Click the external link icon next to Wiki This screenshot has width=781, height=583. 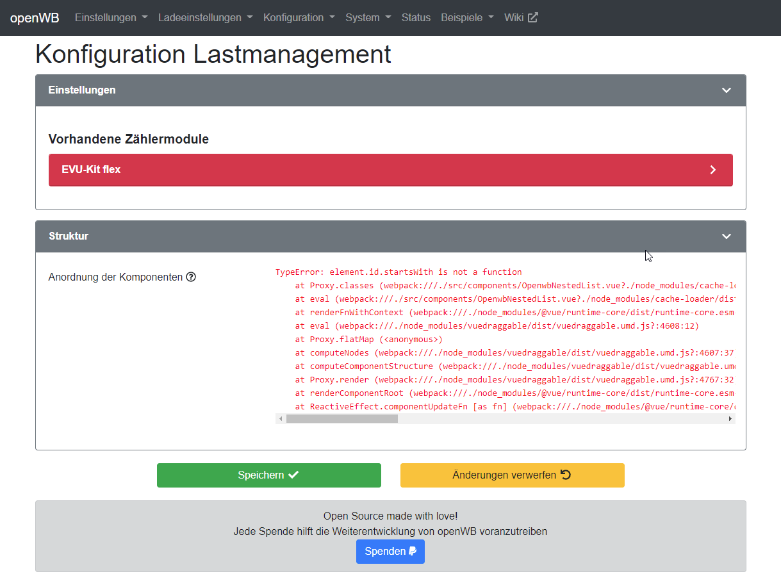pos(532,17)
